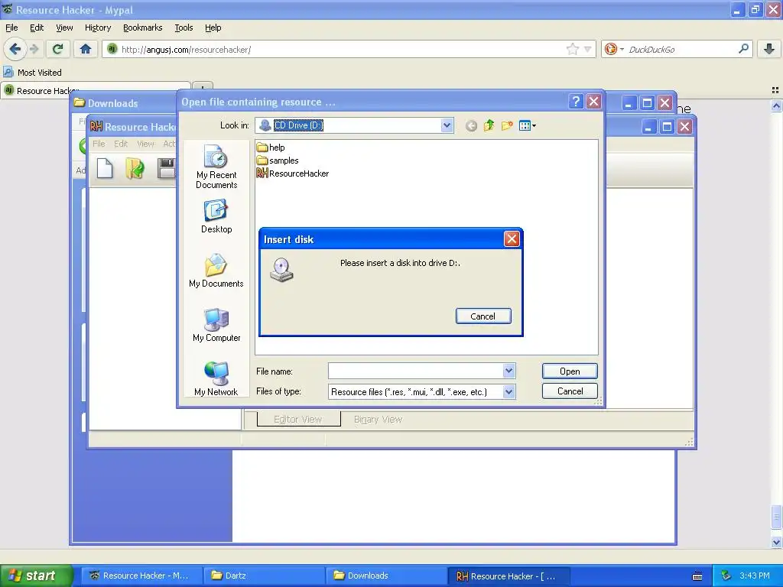Expand the Files of type dropdown
The width and height of the screenshot is (783, 587).
coord(508,392)
